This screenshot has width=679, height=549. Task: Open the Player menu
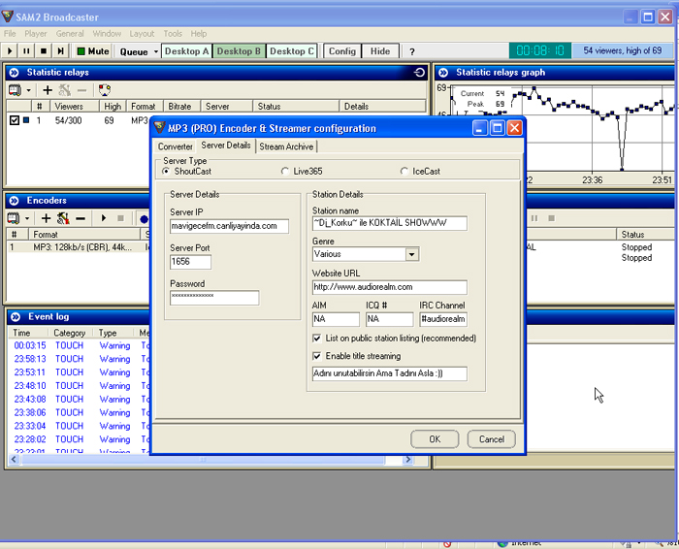(x=35, y=33)
